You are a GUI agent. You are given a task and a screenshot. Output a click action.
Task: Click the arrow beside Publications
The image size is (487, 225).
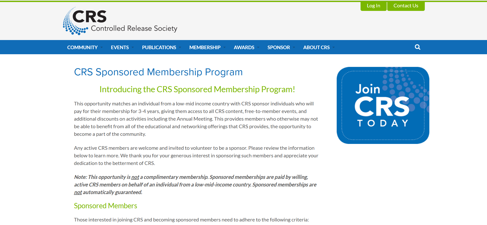(180, 47)
